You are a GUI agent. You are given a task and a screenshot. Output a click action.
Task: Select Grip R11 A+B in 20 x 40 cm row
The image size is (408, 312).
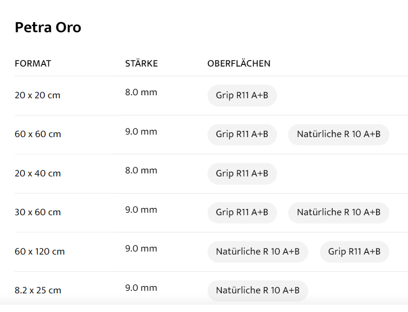242,173
